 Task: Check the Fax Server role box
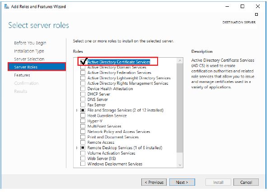[83, 105]
